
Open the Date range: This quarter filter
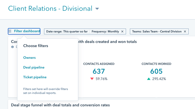(67, 32)
